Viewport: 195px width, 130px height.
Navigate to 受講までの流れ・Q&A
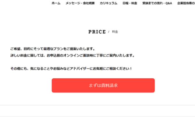click(157, 3)
